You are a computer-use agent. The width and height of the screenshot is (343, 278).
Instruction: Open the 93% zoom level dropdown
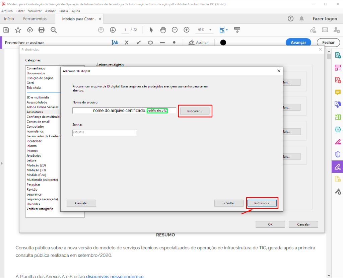(205, 30)
